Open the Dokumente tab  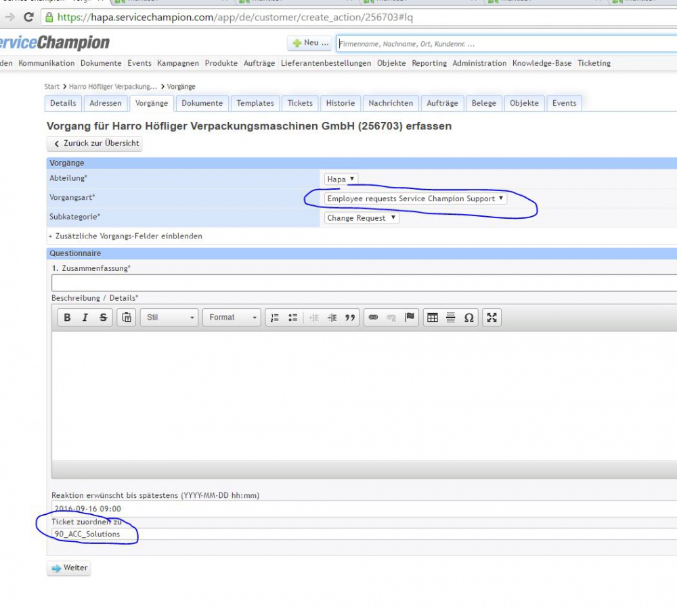point(202,103)
